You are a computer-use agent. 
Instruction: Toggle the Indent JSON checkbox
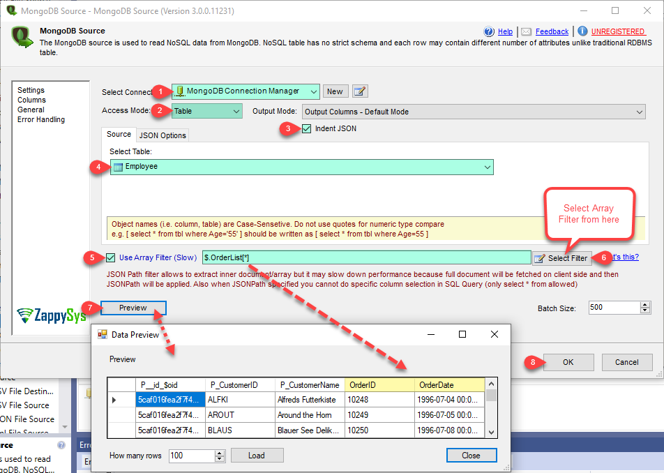(x=307, y=129)
